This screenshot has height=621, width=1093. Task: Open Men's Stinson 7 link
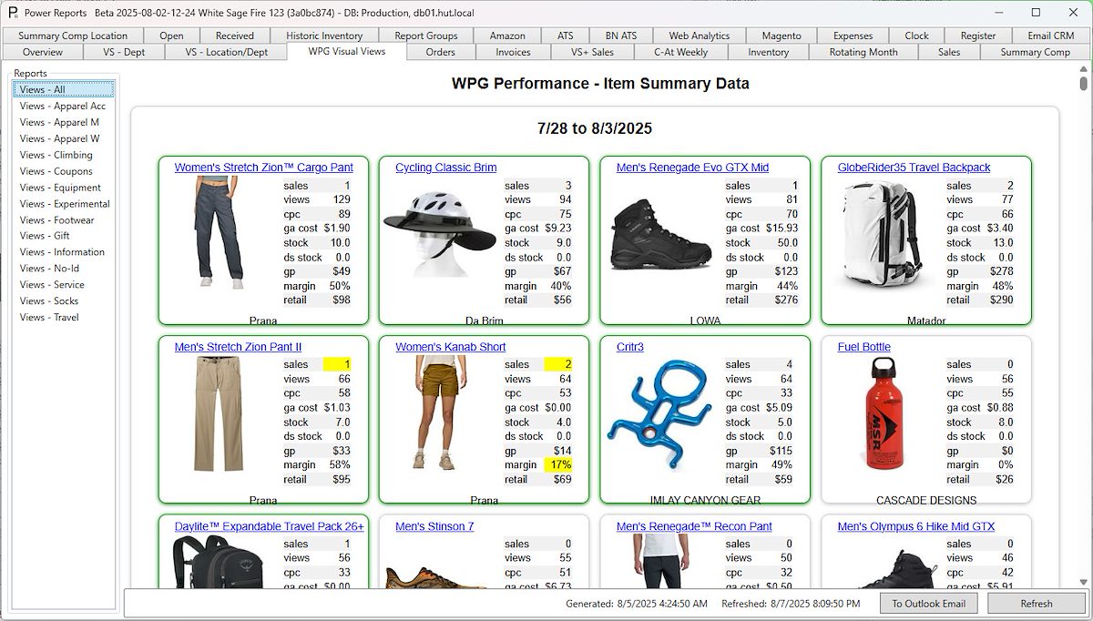pyautogui.click(x=434, y=526)
